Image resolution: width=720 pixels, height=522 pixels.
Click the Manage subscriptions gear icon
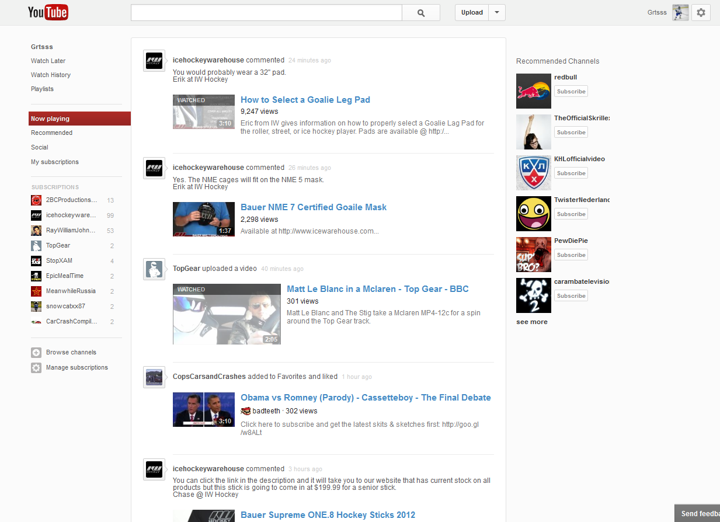[x=36, y=368]
